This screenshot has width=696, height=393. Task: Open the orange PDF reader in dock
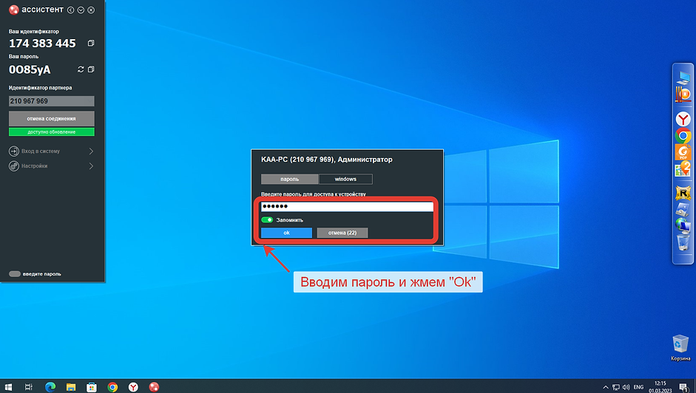pyautogui.click(x=683, y=152)
